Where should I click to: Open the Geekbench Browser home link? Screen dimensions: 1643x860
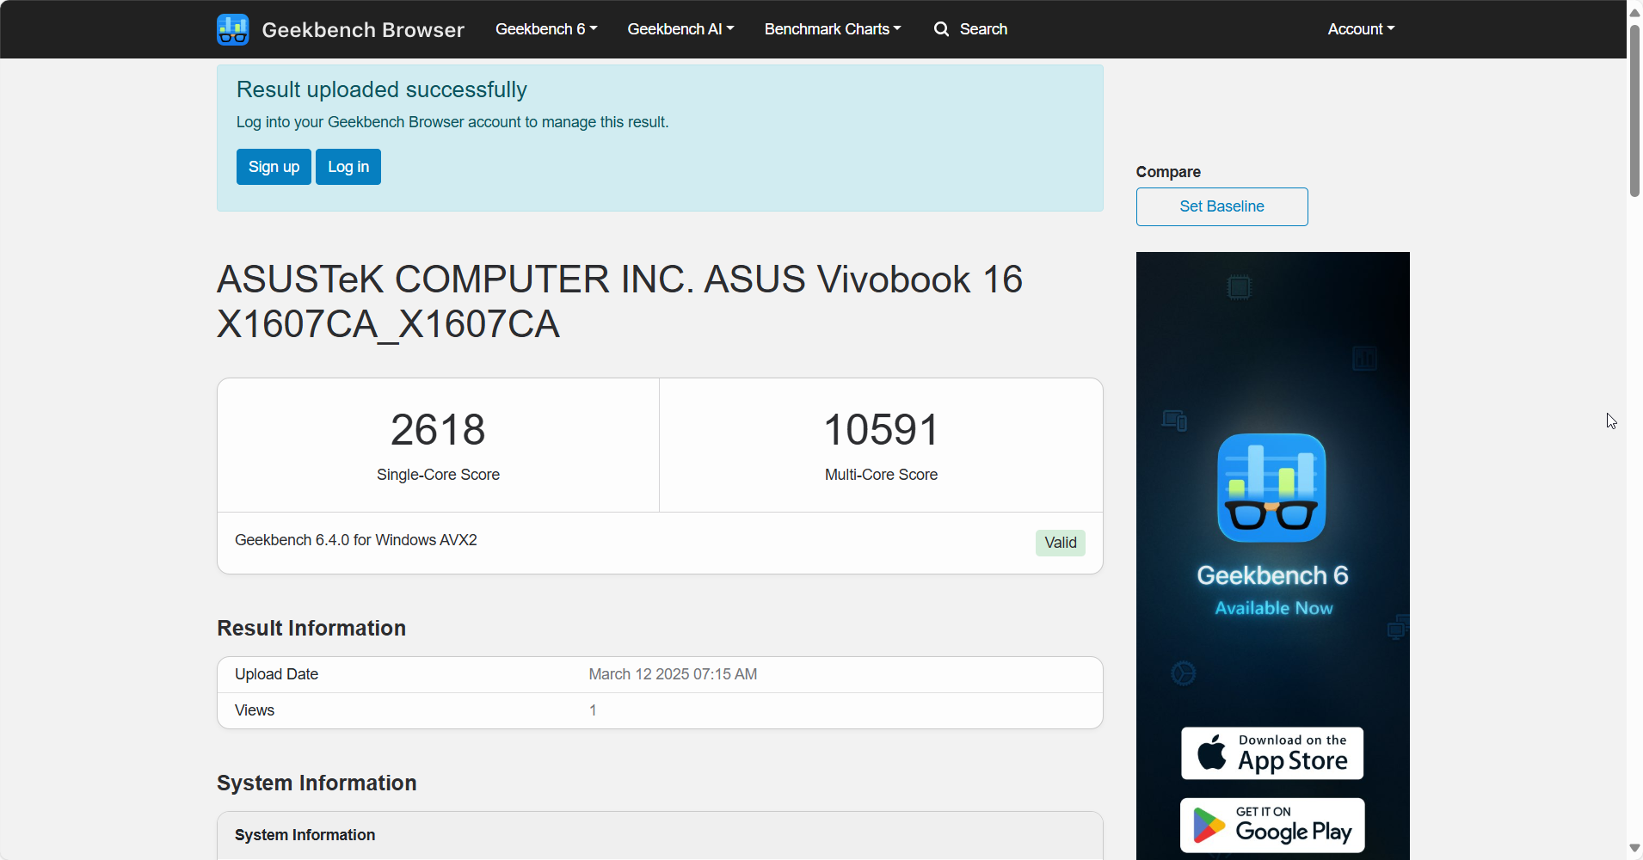click(x=363, y=30)
